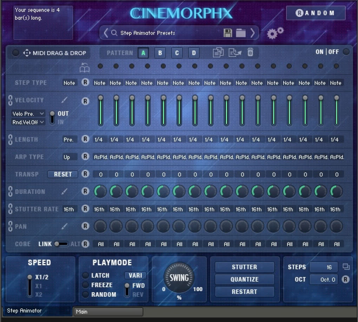This screenshot has width=358, height=322.
Task: Randomize Pan row with R button
Action: tap(85, 226)
